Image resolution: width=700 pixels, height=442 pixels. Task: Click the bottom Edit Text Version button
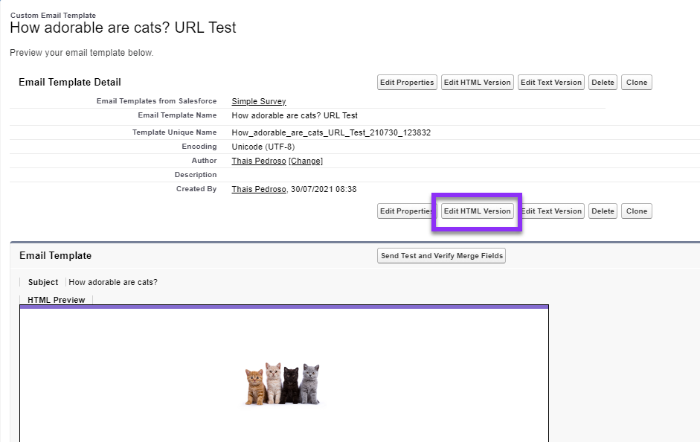pos(553,211)
